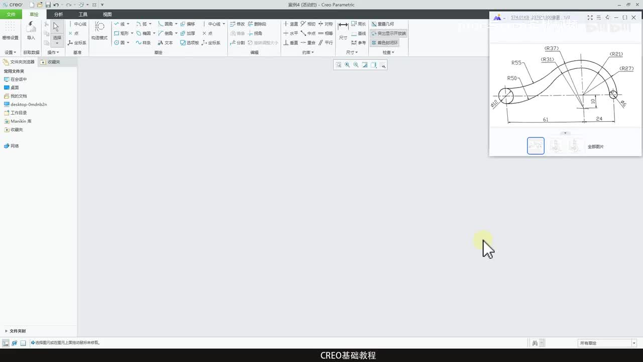Click the refit zoom icon in graphics toolbar
The width and height of the screenshot is (643, 362).
coord(339,65)
